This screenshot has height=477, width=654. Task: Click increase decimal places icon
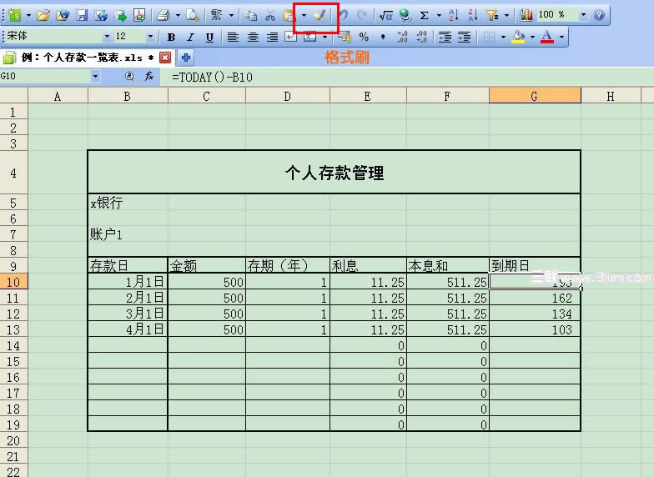[402, 38]
